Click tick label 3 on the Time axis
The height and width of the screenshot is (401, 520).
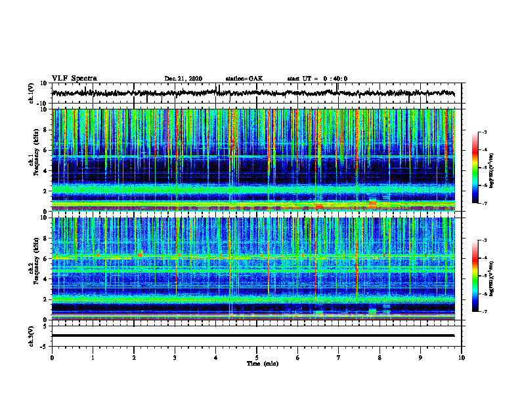175,358
